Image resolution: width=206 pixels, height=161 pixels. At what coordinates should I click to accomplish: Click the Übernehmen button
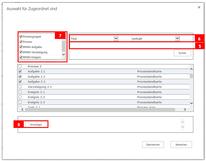point(153,145)
